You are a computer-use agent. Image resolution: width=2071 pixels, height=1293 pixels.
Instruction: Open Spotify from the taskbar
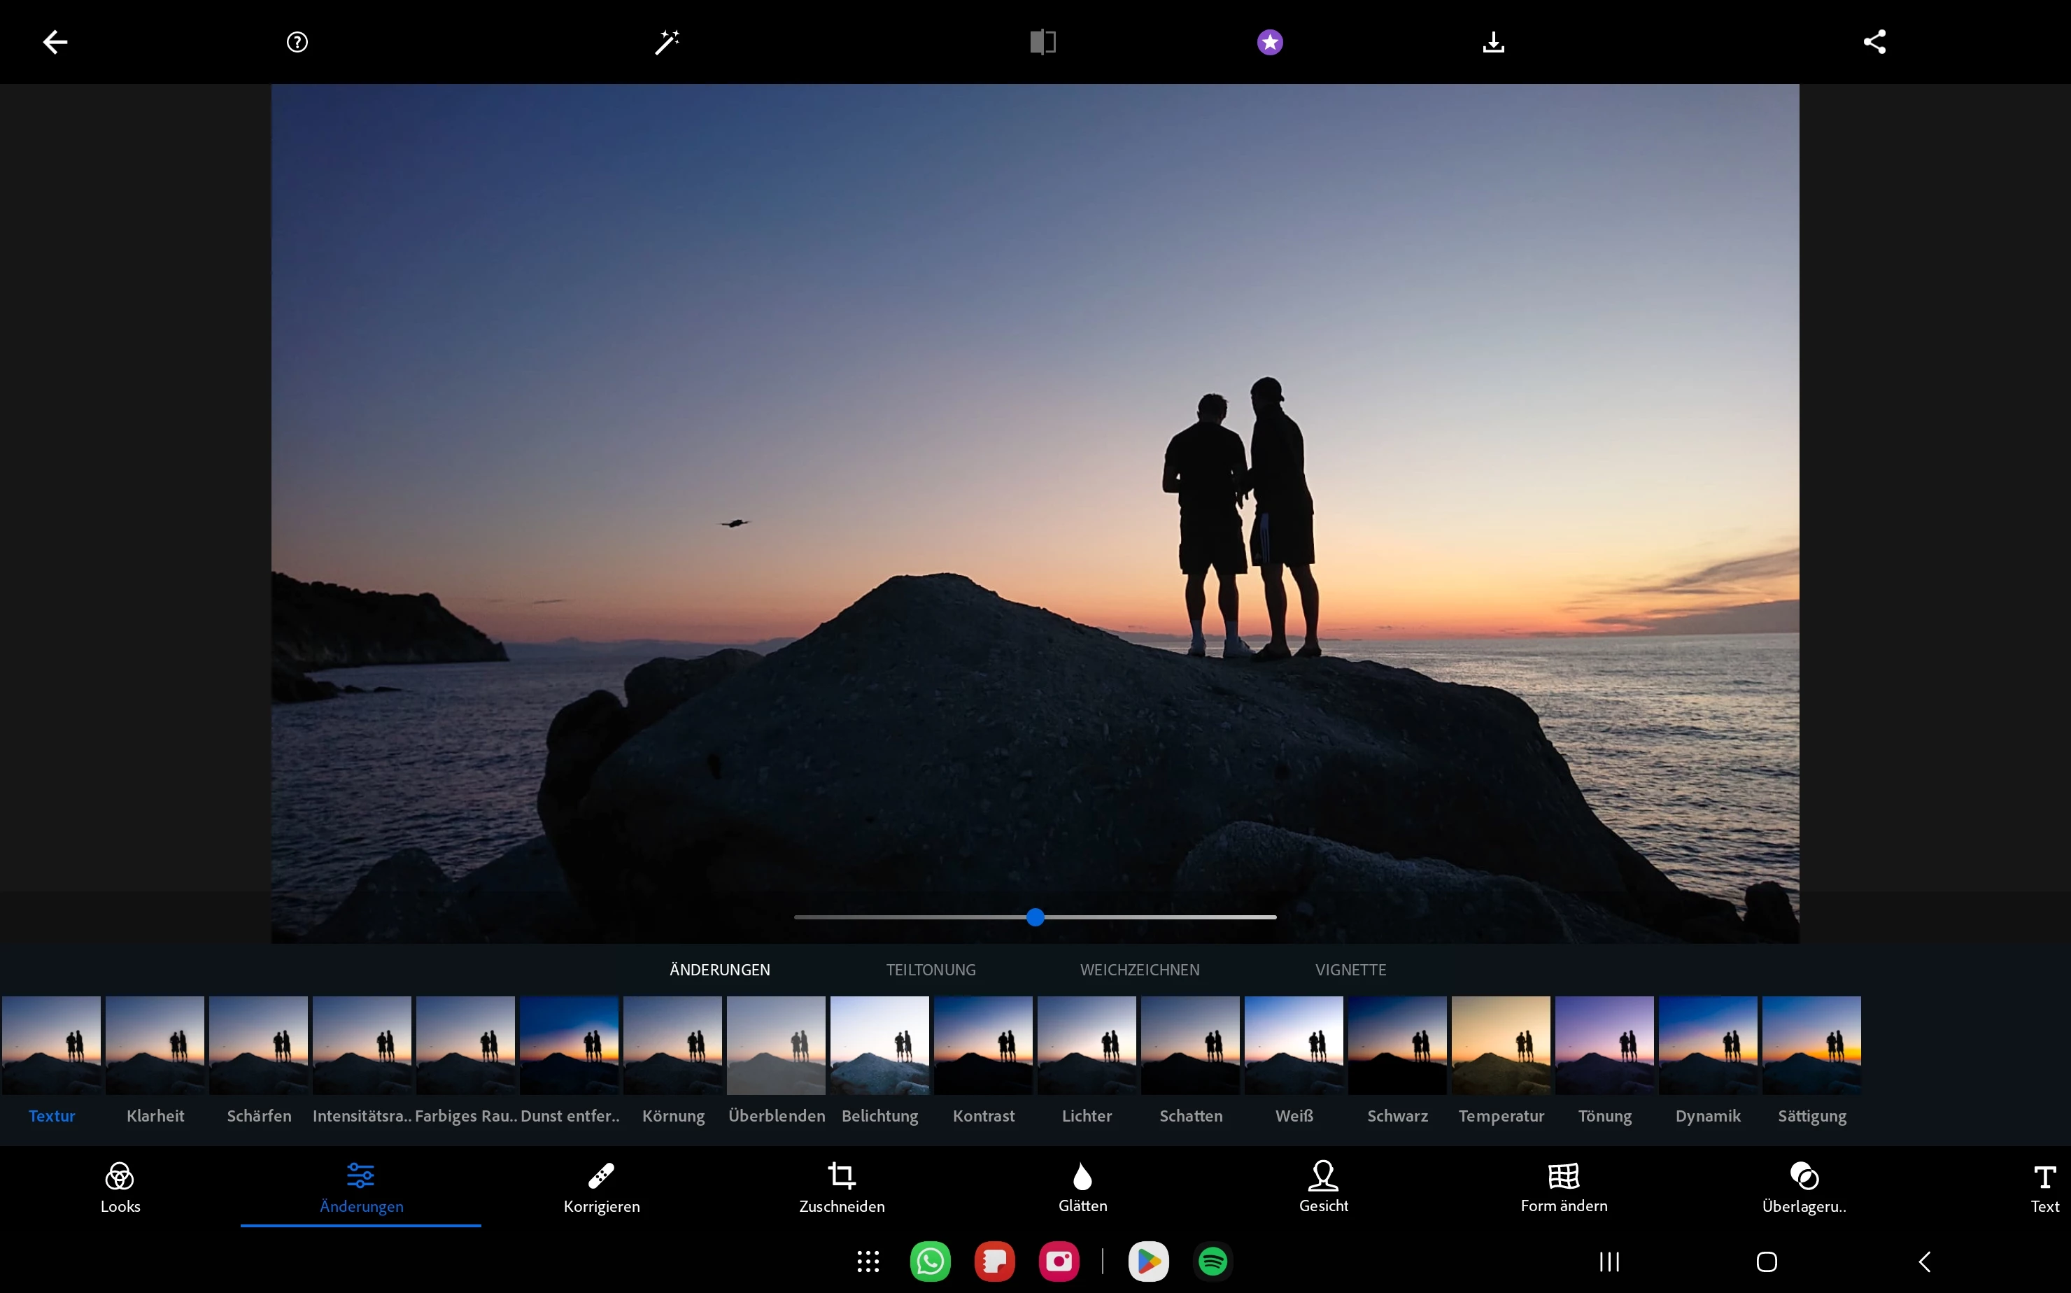pos(1213,1262)
